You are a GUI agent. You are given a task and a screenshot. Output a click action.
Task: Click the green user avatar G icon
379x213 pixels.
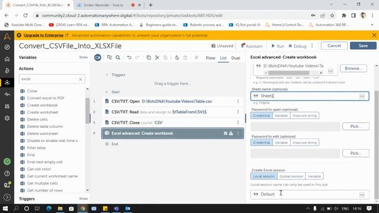point(7,162)
